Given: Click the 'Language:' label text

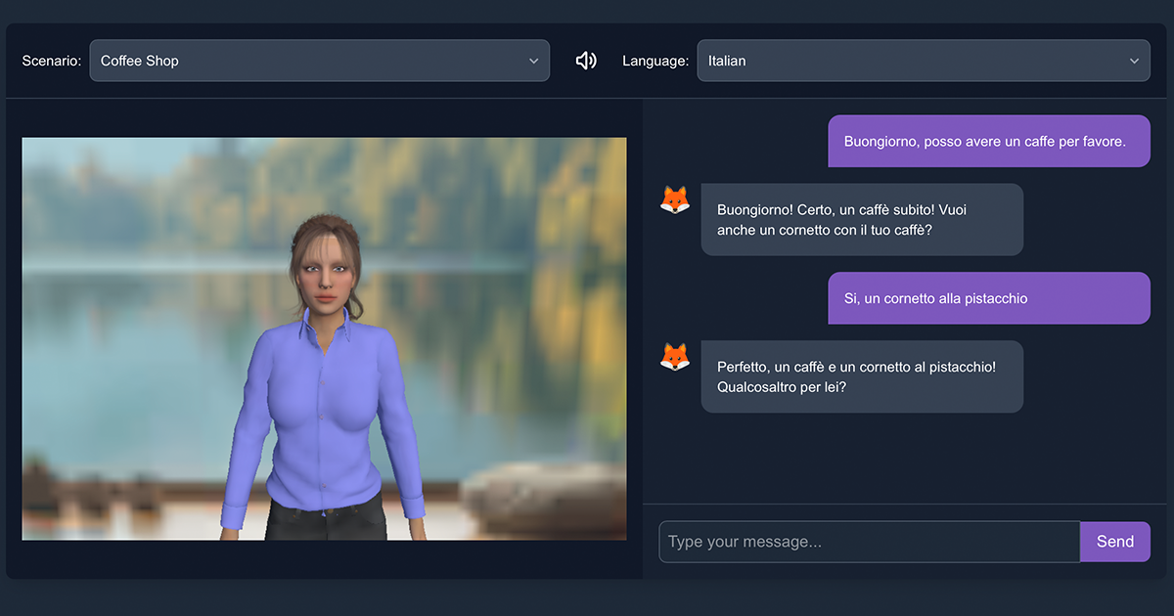Looking at the screenshot, I should click(x=655, y=61).
